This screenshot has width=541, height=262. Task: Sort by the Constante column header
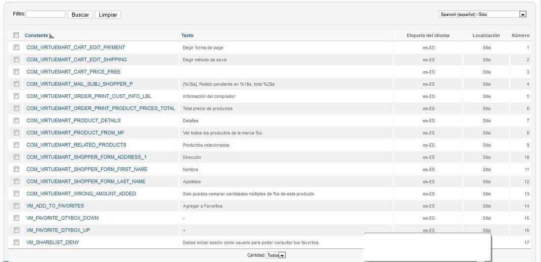(36, 35)
